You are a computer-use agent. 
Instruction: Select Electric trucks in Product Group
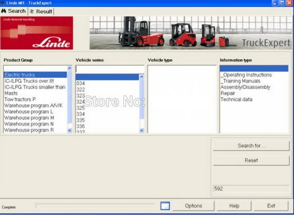point(35,75)
